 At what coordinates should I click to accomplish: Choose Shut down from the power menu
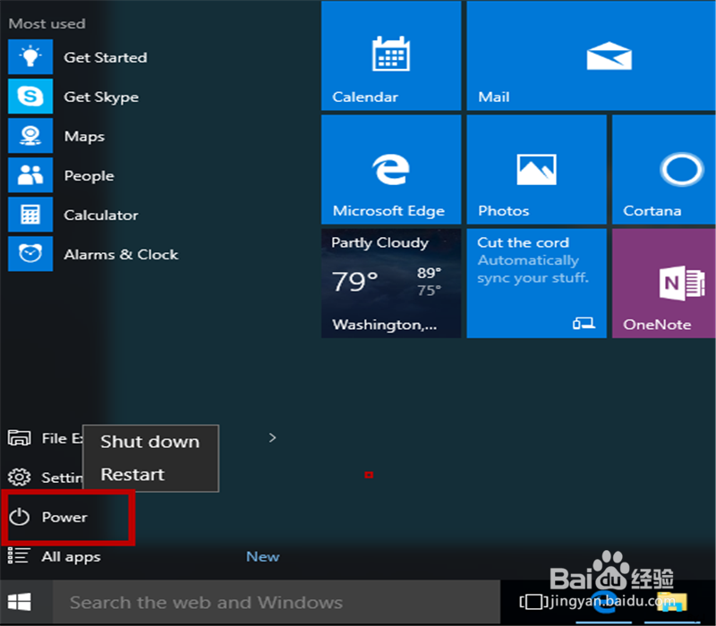click(x=150, y=442)
